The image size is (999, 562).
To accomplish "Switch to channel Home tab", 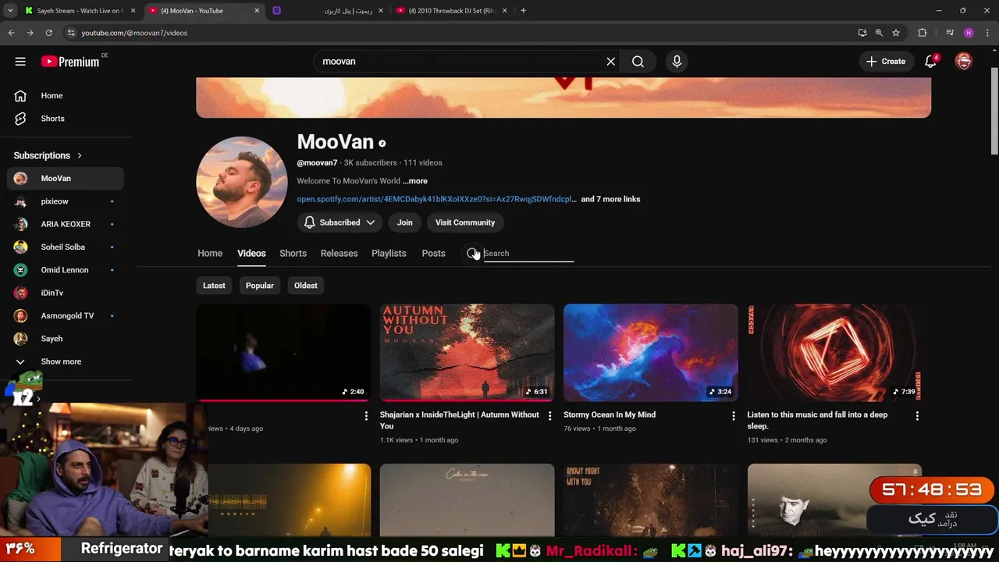I will (210, 254).
